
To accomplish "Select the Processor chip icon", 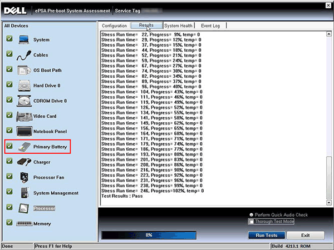I will pyautogui.click(x=23, y=208).
